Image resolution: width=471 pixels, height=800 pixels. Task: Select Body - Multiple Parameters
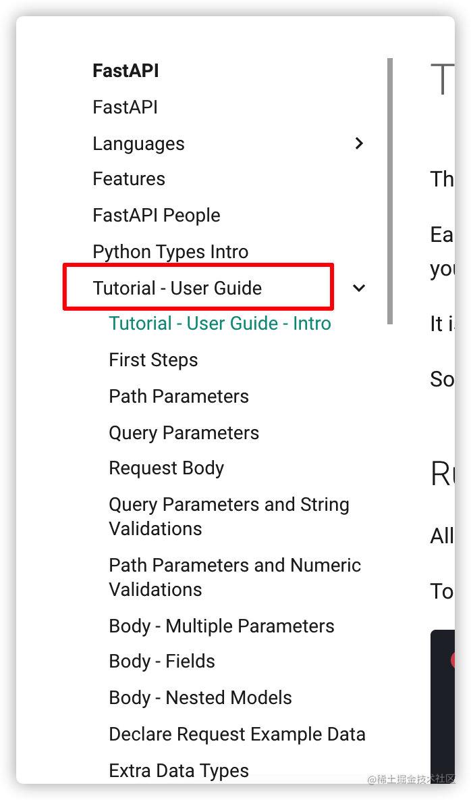pos(221,626)
